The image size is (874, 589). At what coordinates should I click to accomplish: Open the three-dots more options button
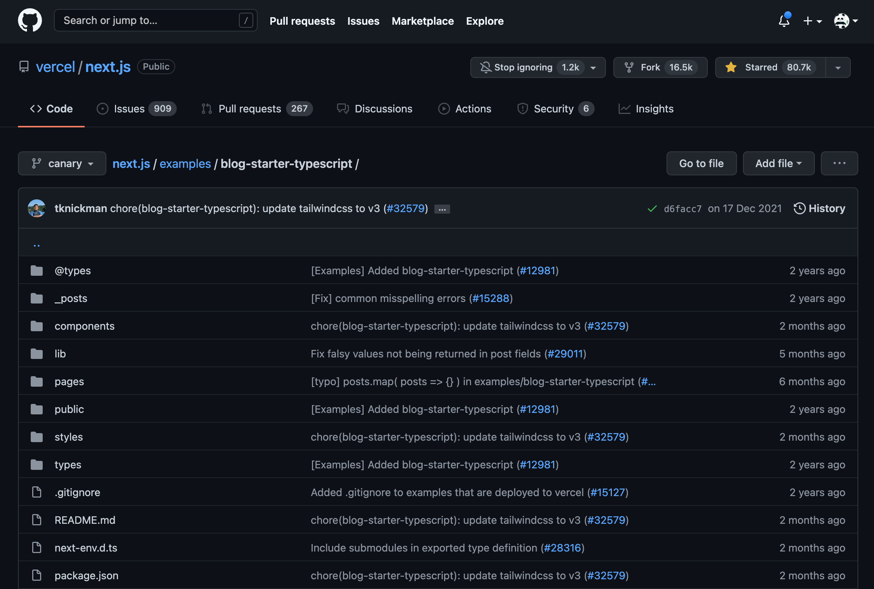(839, 163)
